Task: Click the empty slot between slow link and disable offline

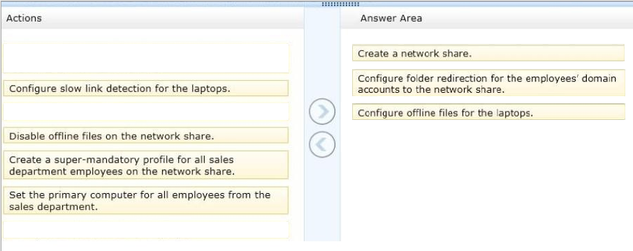Action: (146, 112)
